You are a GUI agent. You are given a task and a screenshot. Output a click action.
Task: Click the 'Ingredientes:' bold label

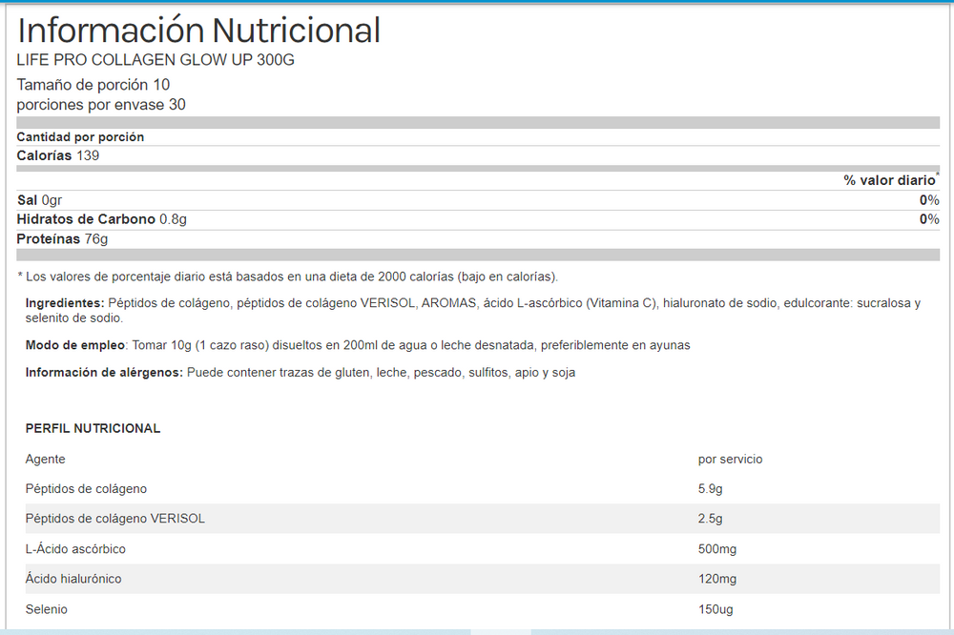coord(65,303)
